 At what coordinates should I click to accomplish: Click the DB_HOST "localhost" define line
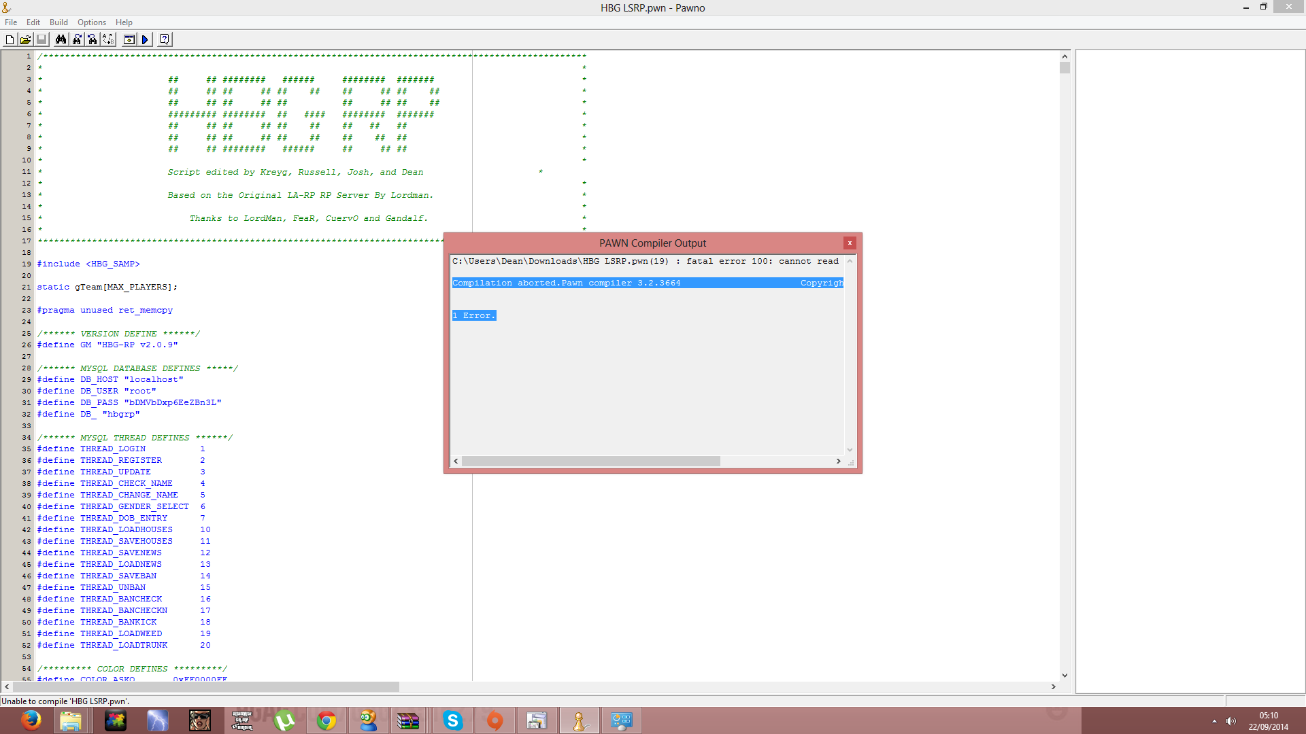pos(110,380)
